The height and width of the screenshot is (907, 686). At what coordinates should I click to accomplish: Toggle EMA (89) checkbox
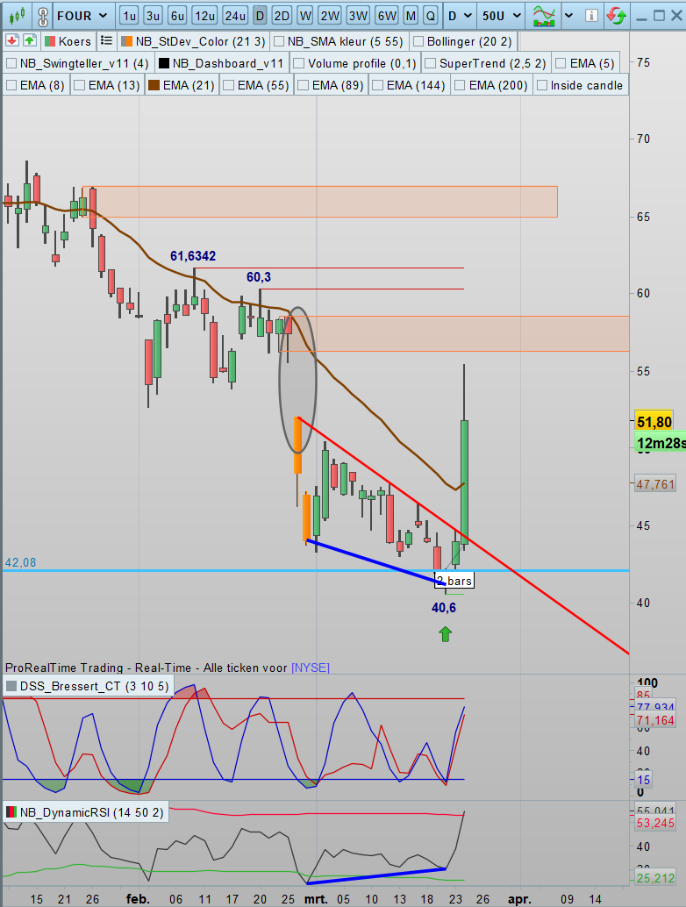304,85
